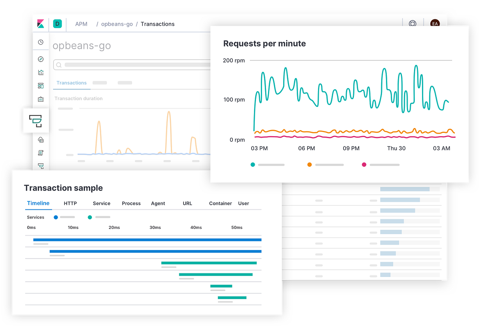Click the EA user avatar
The width and height of the screenshot is (480, 327).
[435, 24]
